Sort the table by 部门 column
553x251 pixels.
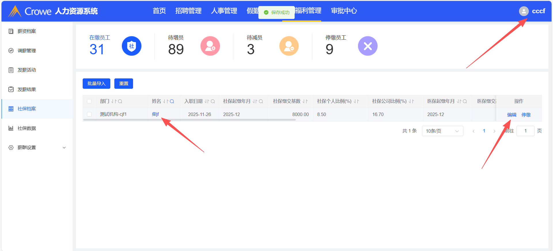[114, 101]
